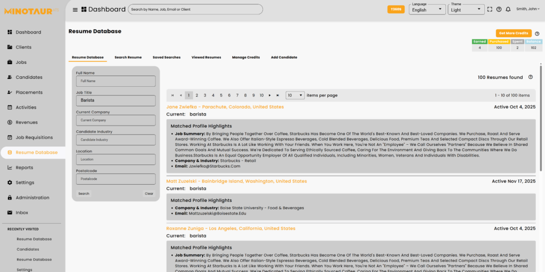Open the items per page dropdown
The width and height of the screenshot is (545, 272).
(295, 95)
